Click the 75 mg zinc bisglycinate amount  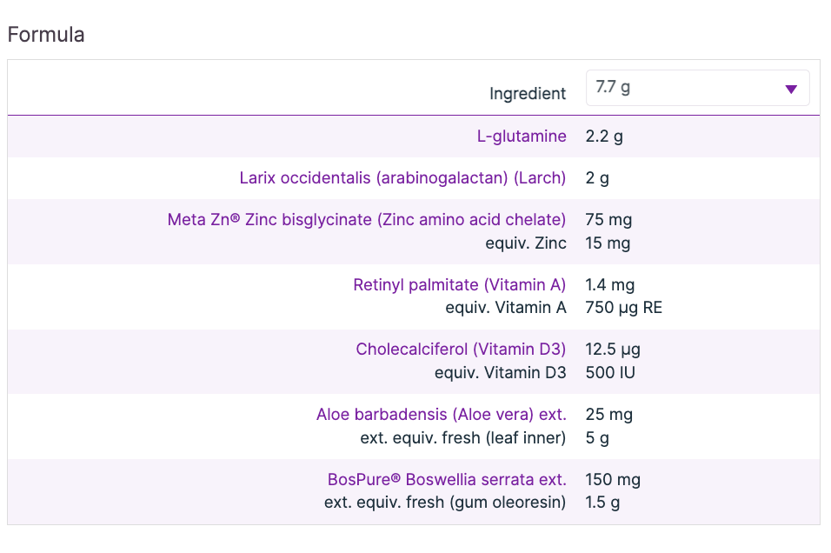(608, 219)
